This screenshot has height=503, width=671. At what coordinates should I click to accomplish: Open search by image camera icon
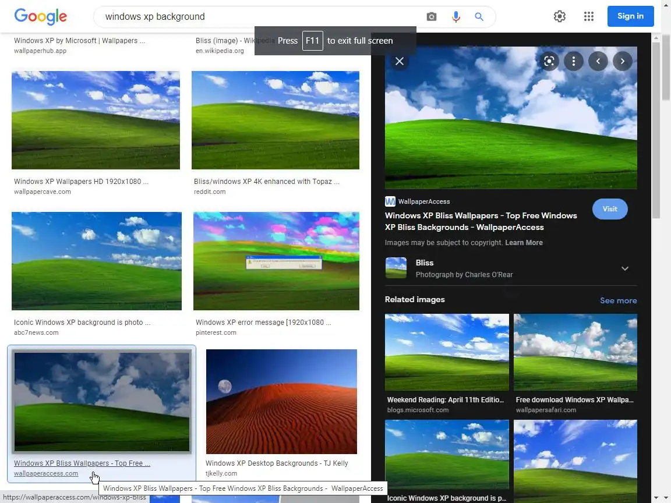(x=432, y=17)
